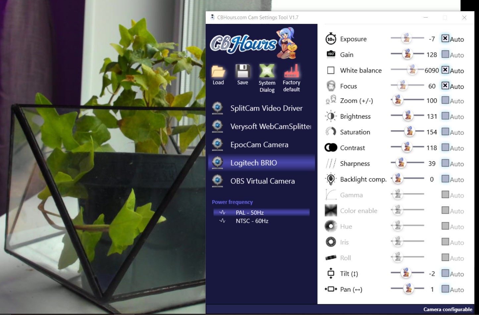Click the Contrast slider handle
479x315 pixels.
click(x=407, y=147)
